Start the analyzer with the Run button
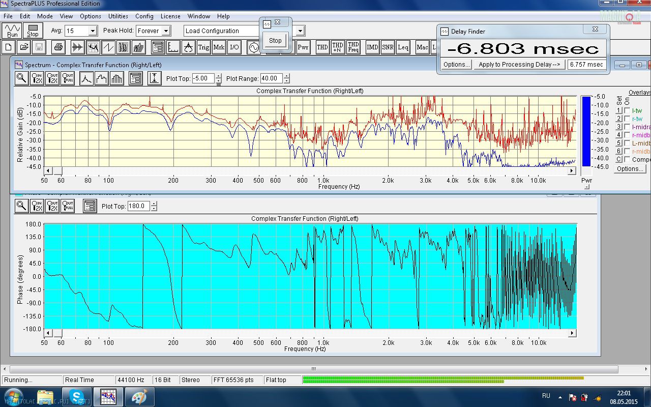 [x=12, y=31]
